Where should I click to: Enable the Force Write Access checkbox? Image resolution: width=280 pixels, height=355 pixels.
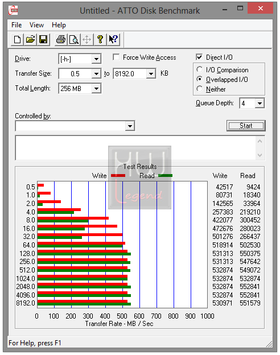tap(116, 57)
